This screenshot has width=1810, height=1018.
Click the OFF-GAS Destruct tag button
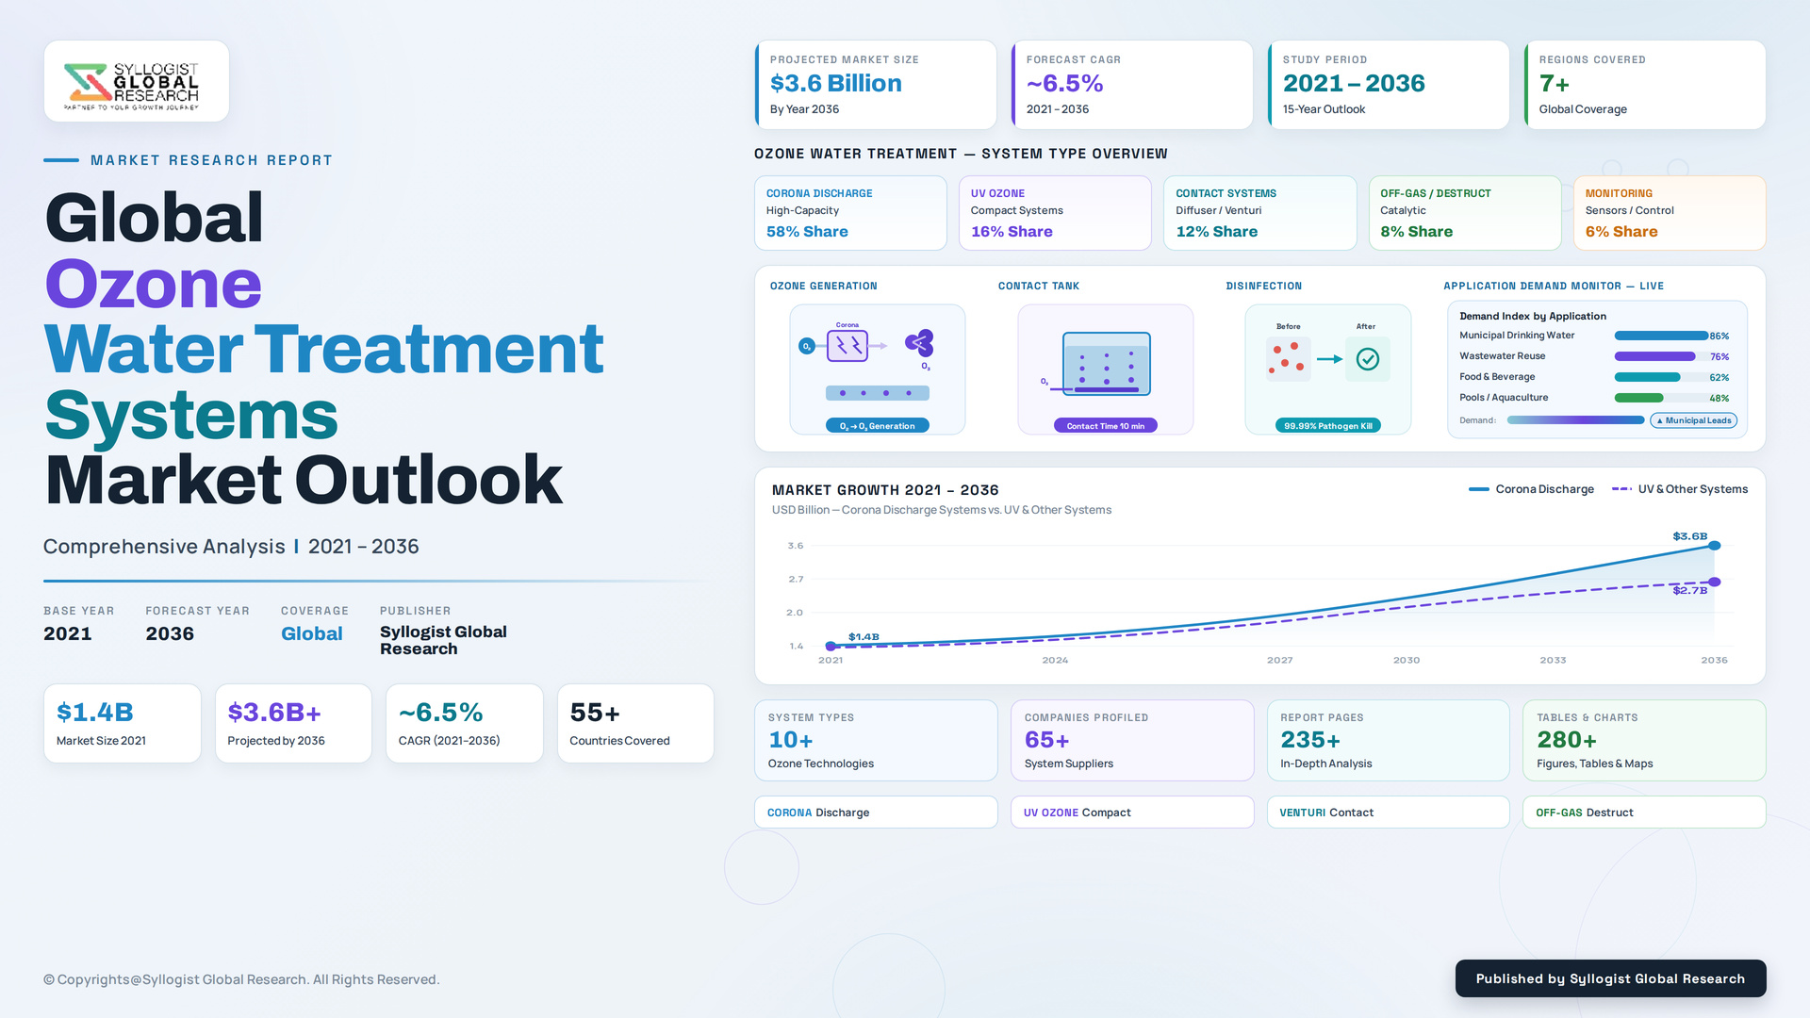1644,813
